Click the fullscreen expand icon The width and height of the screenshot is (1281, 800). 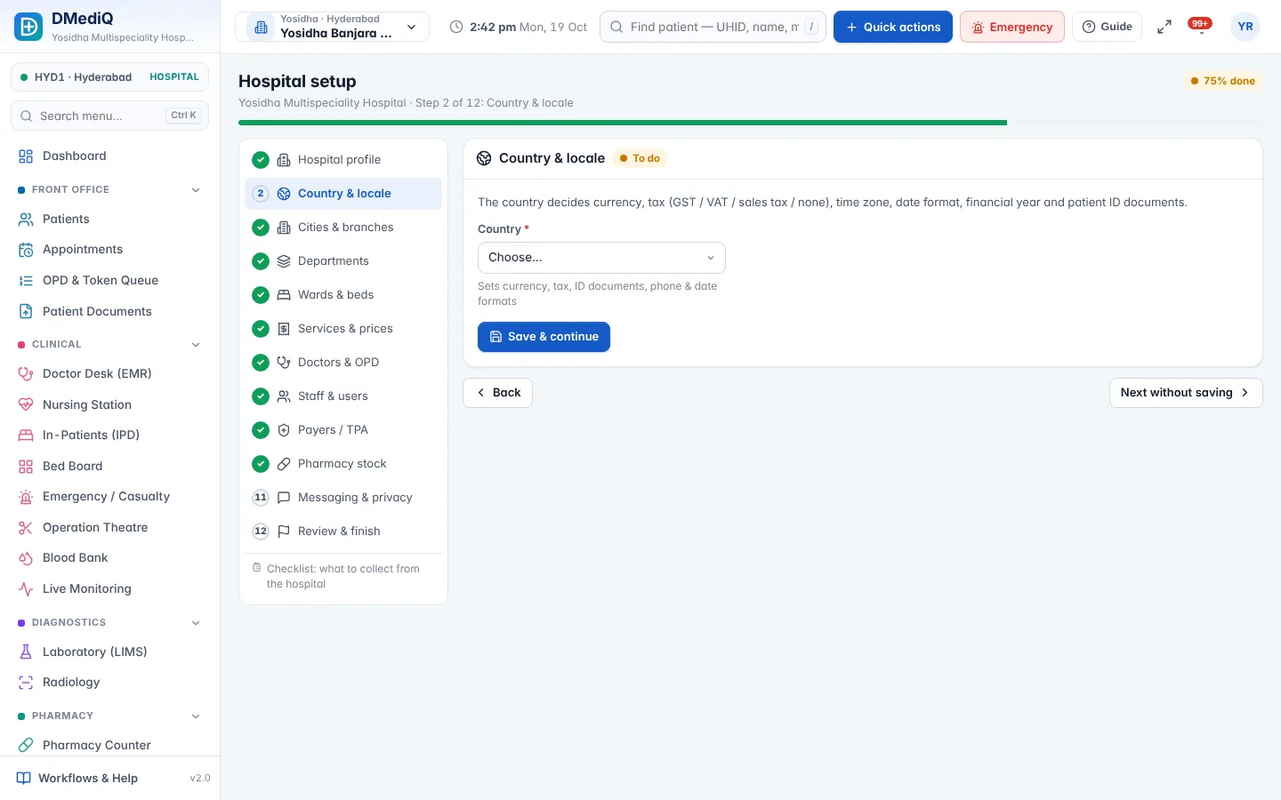(1164, 27)
